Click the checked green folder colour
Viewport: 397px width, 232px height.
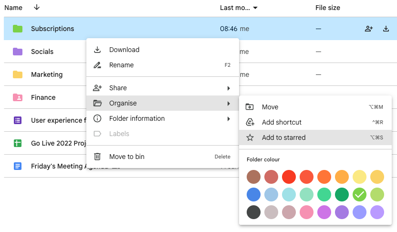359,194
